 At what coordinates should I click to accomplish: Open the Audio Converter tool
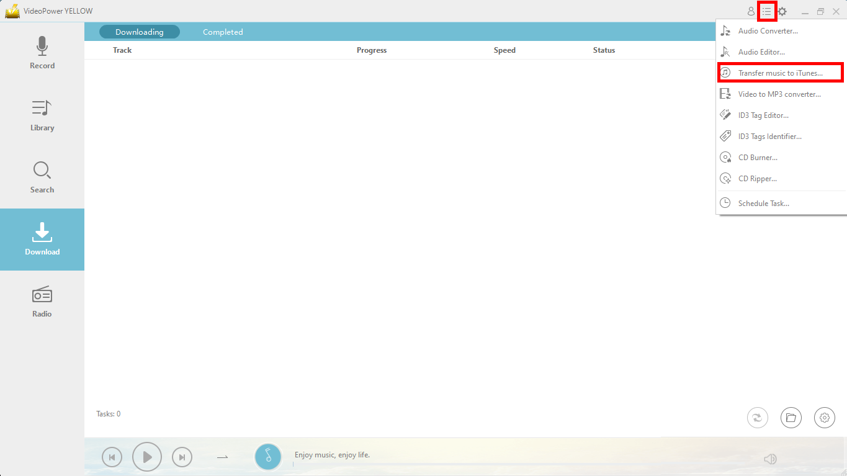click(x=769, y=30)
